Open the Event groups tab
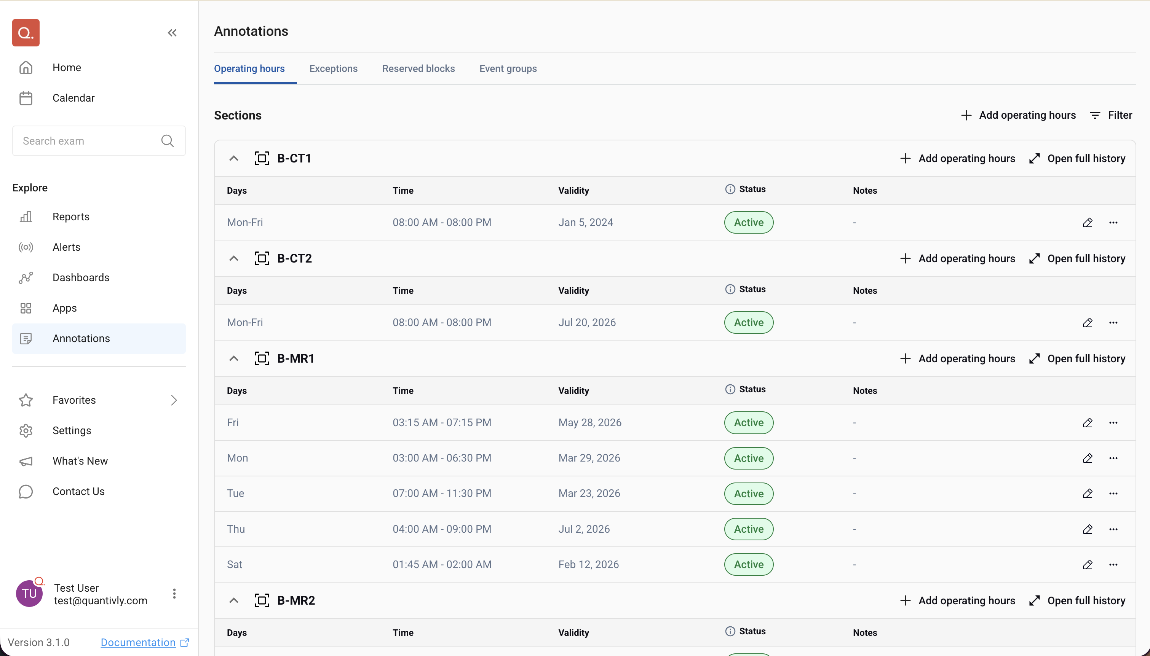 (508, 68)
